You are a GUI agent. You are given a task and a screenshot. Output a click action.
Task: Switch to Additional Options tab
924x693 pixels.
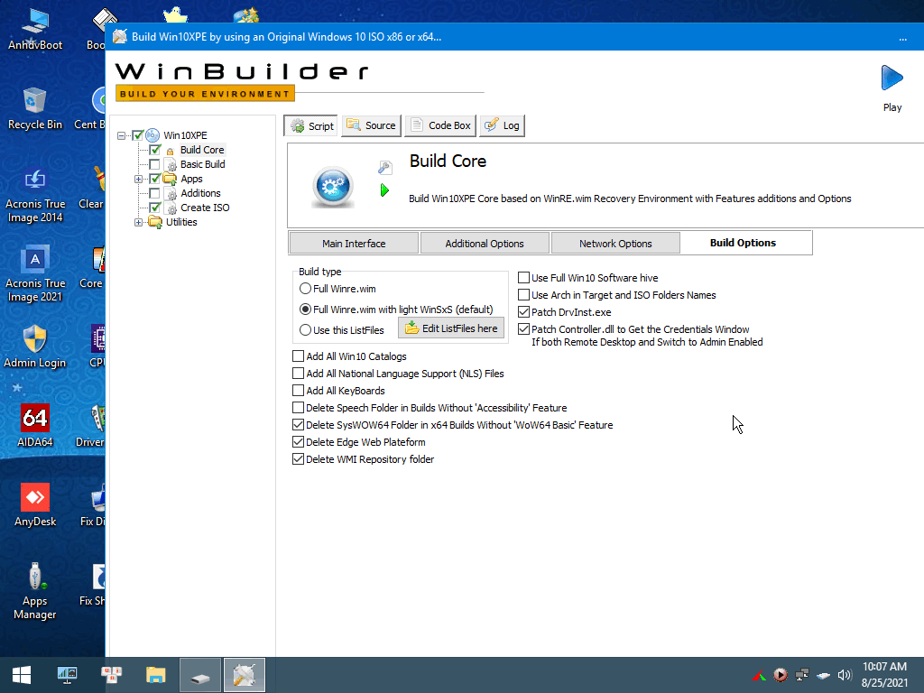coord(485,244)
